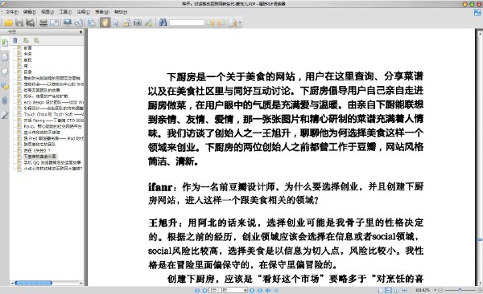Open the bookmark containing 'Fenng'
The image size is (483, 294).
[53, 120]
